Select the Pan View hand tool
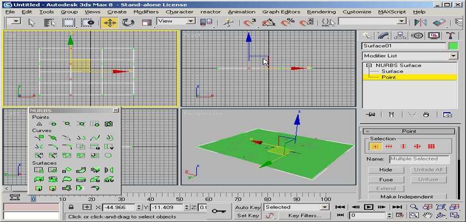Image resolution: width=466 pixels, height=222 pixels. click(x=427, y=215)
